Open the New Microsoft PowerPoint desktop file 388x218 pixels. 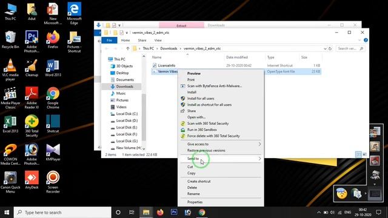(53, 13)
